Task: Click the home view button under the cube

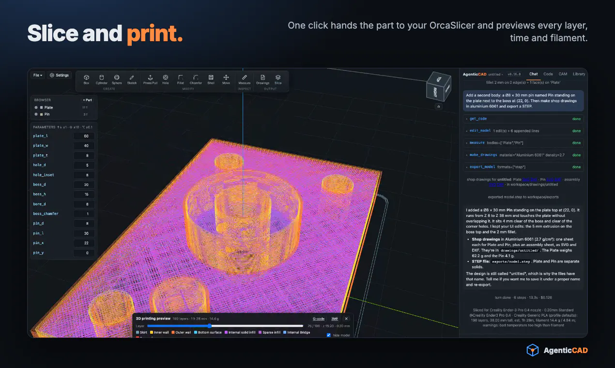Action: 438,107
